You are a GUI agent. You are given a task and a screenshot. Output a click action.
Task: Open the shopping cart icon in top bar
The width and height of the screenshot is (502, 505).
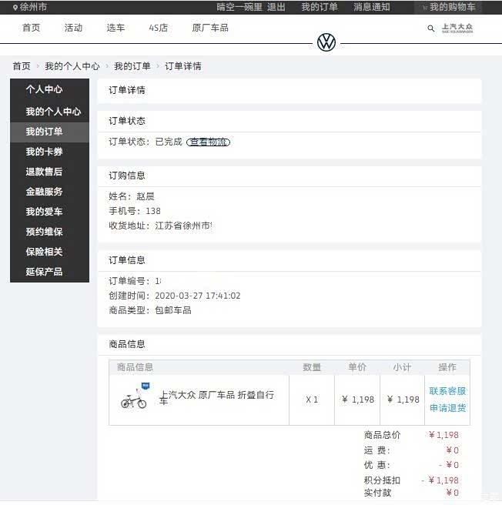tap(425, 8)
